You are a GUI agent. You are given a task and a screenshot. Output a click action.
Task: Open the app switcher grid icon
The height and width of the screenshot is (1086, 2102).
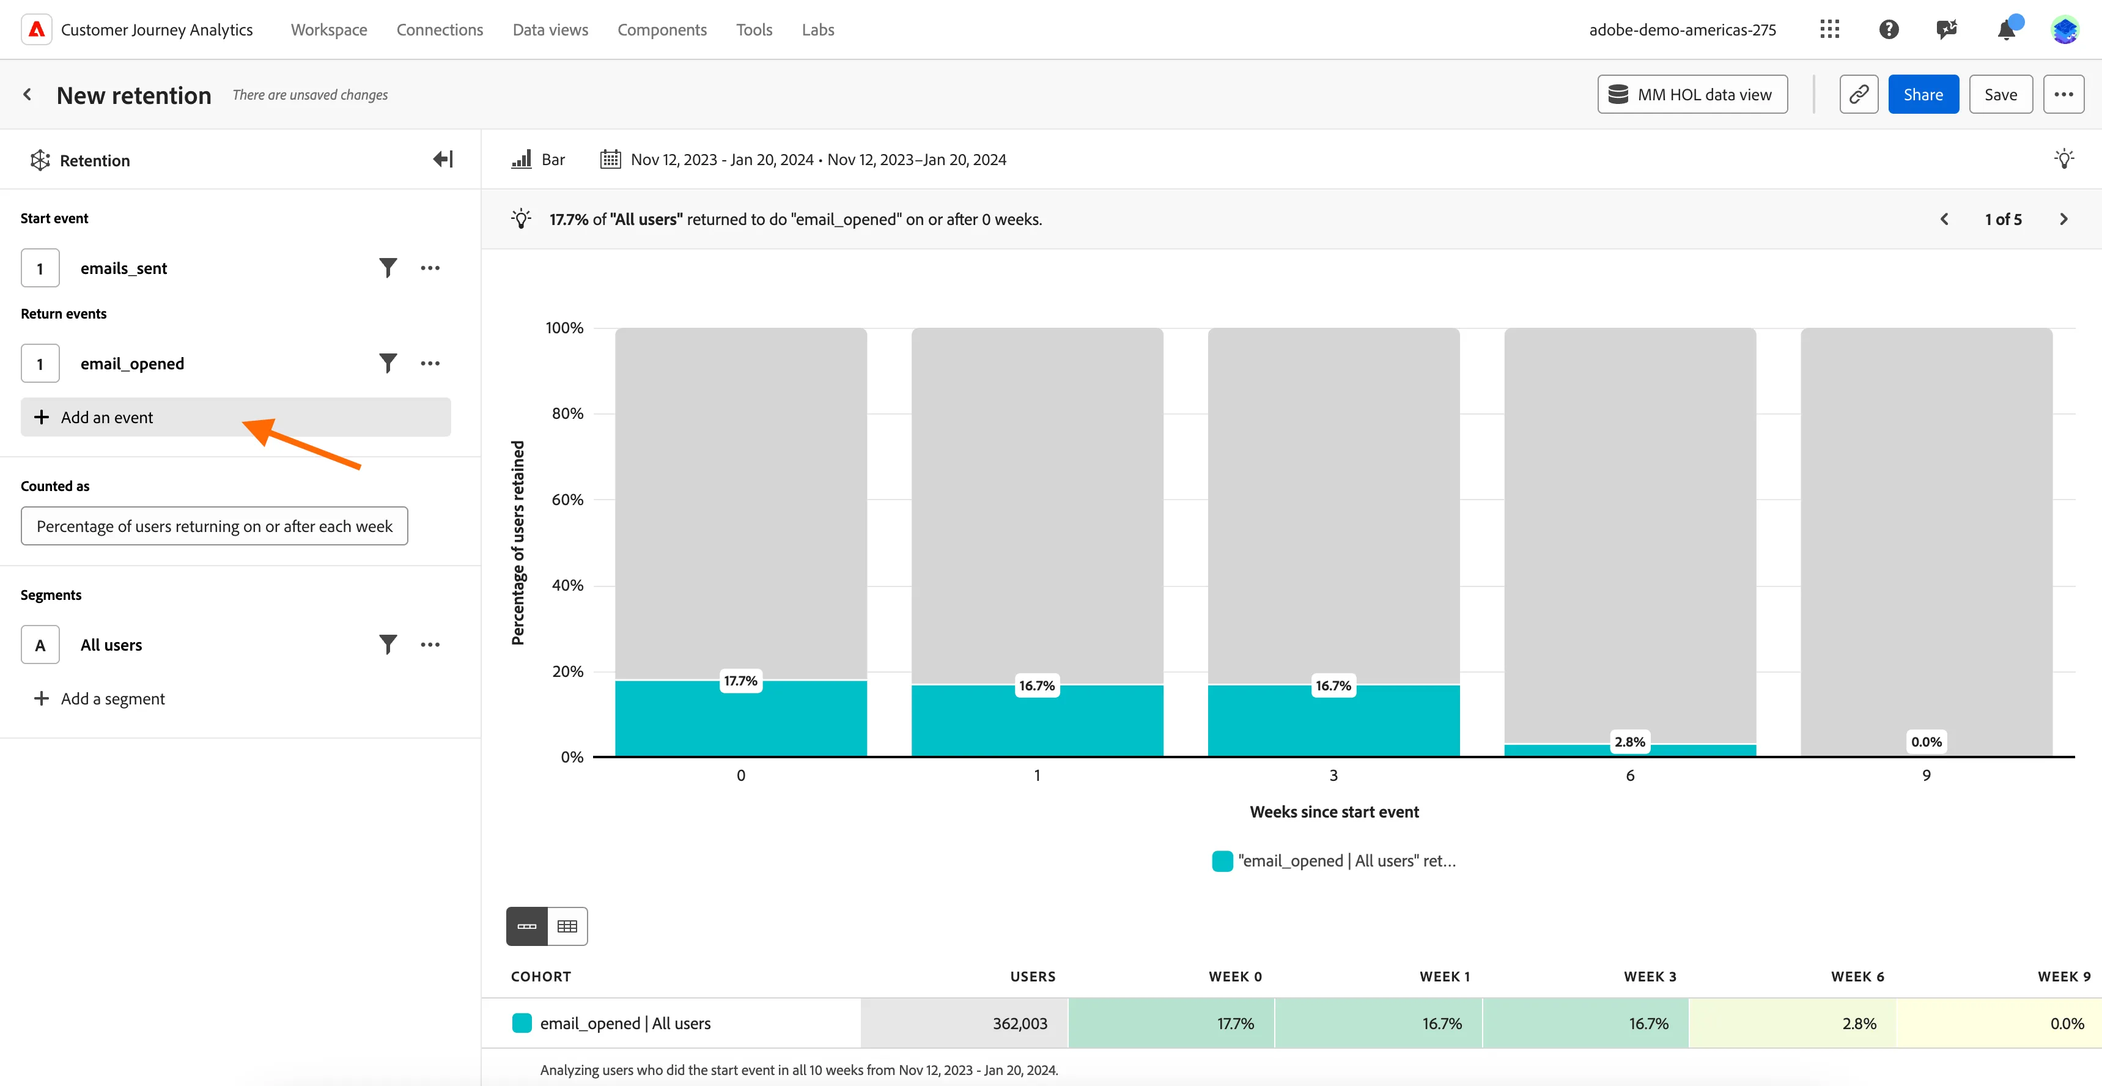tap(1829, 29)
